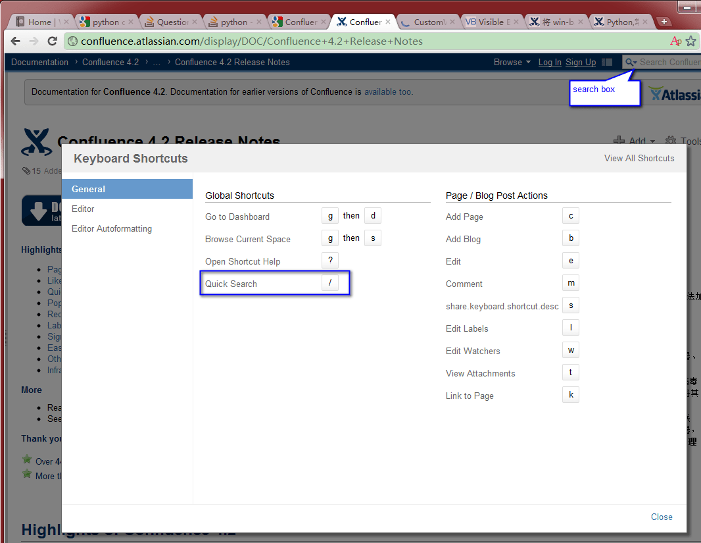Image resolution: width=701 pixels, height=543 pixels.
Task: Click the 'Add Page' shortcut text
Action: point(464,217)
